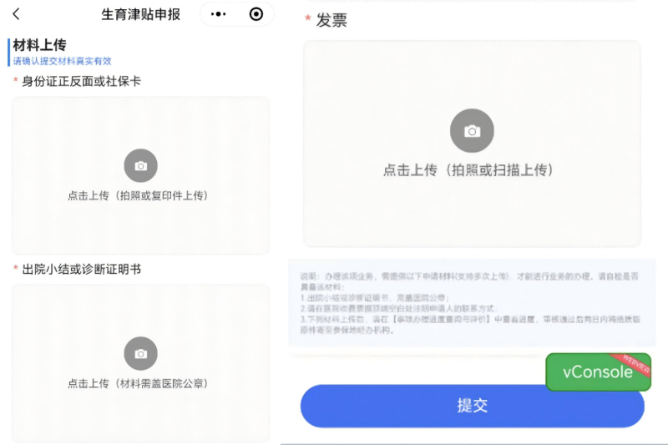Click camera icon in the 发票 upload box
Viewport: 668px width, 445px height.
[x=472, y=131]
